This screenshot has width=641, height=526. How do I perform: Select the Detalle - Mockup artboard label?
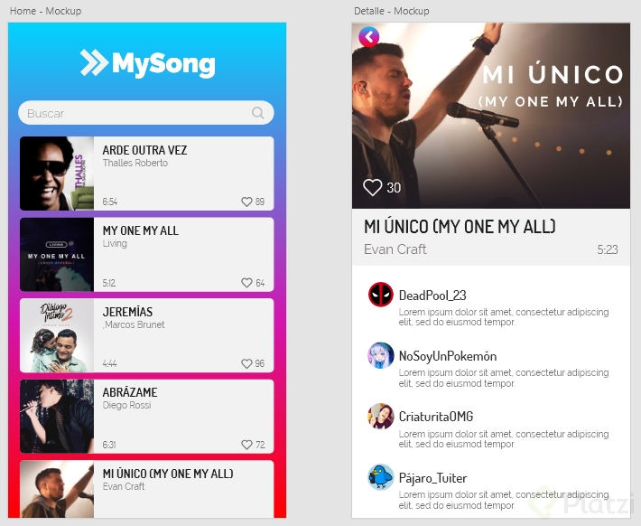pos(392,11)
